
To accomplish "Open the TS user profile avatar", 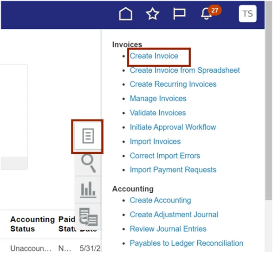I will tap(247, 13).
